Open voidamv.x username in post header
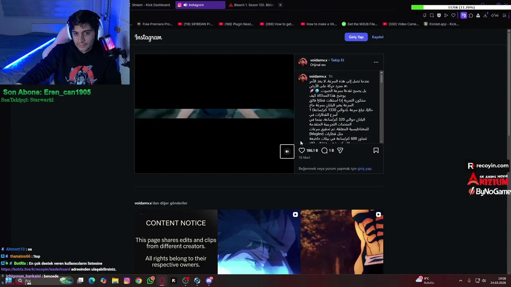 (x=319, y=60)
